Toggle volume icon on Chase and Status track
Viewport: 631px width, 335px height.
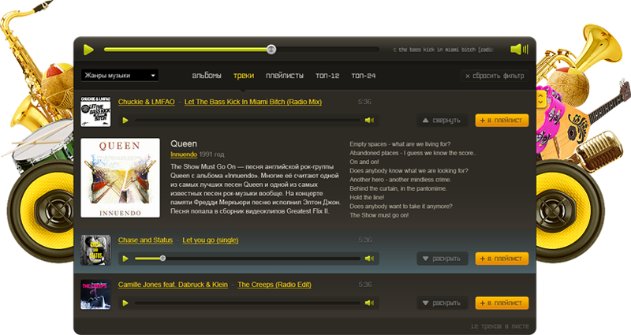coord(368,259)
